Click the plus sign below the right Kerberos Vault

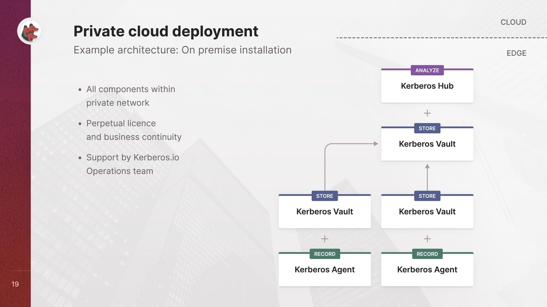(x=427, y=239)
